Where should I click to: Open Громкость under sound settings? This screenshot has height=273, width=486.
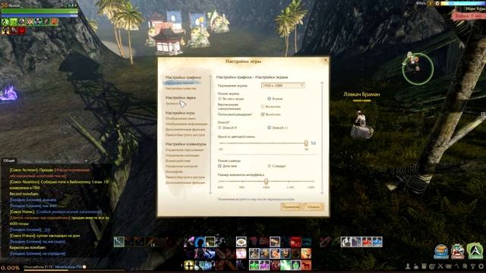coord(172,104)
